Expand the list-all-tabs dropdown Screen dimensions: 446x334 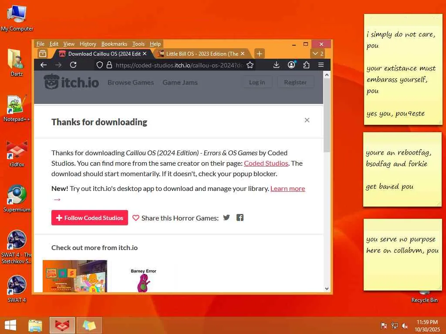coord(318,53)
